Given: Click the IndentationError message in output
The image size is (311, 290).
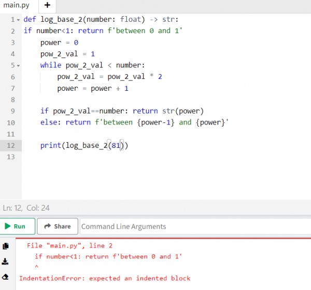Looking at the screenshot, I should (x=105, y=278).
